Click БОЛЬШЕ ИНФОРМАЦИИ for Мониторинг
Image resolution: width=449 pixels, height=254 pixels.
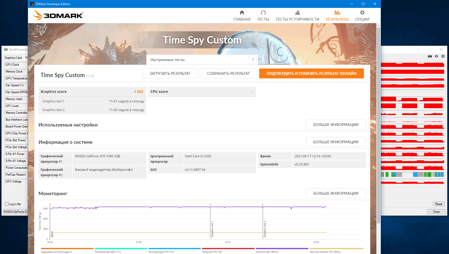(336, 193)
